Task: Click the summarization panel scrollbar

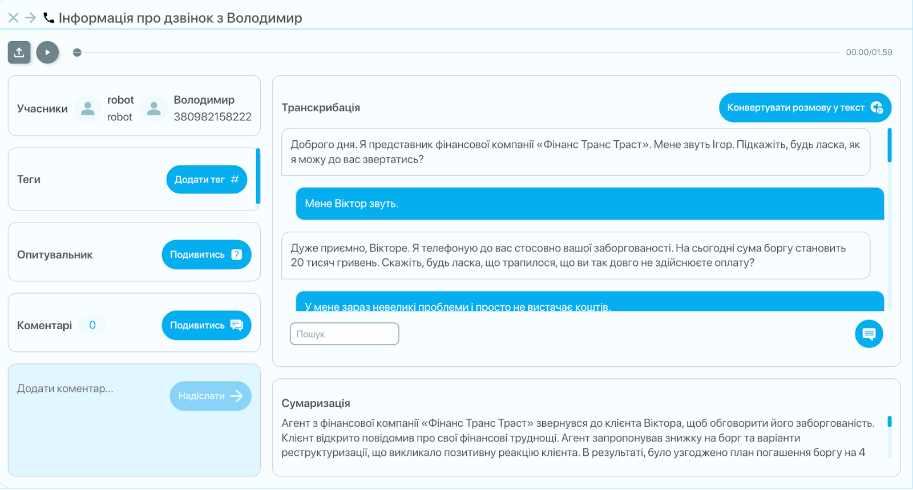Action: click(x=889, y=422)
